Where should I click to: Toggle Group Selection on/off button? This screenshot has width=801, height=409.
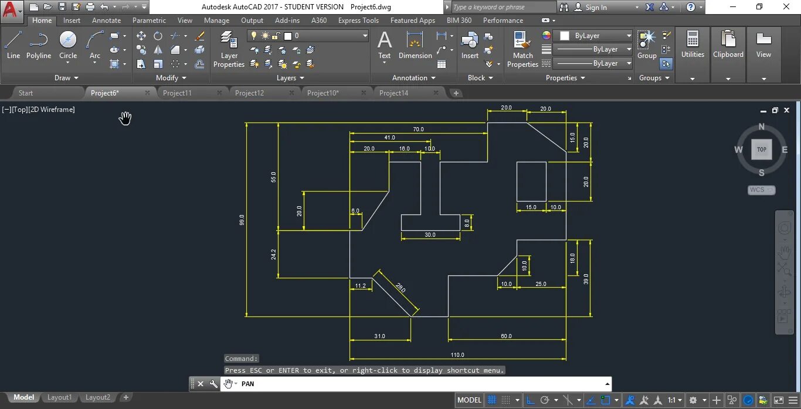(666, 64)
